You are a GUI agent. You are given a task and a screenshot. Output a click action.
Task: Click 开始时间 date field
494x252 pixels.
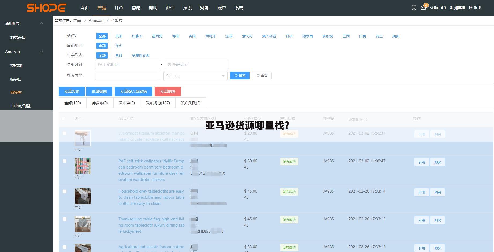coord(127,64)
